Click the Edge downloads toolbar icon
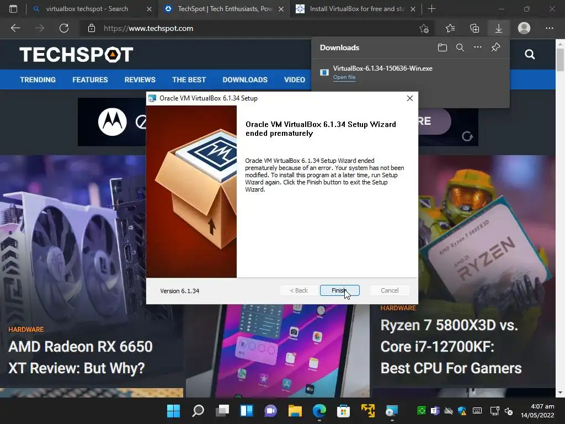The height and width of the screenshot is (424, 565). point(499,28)
